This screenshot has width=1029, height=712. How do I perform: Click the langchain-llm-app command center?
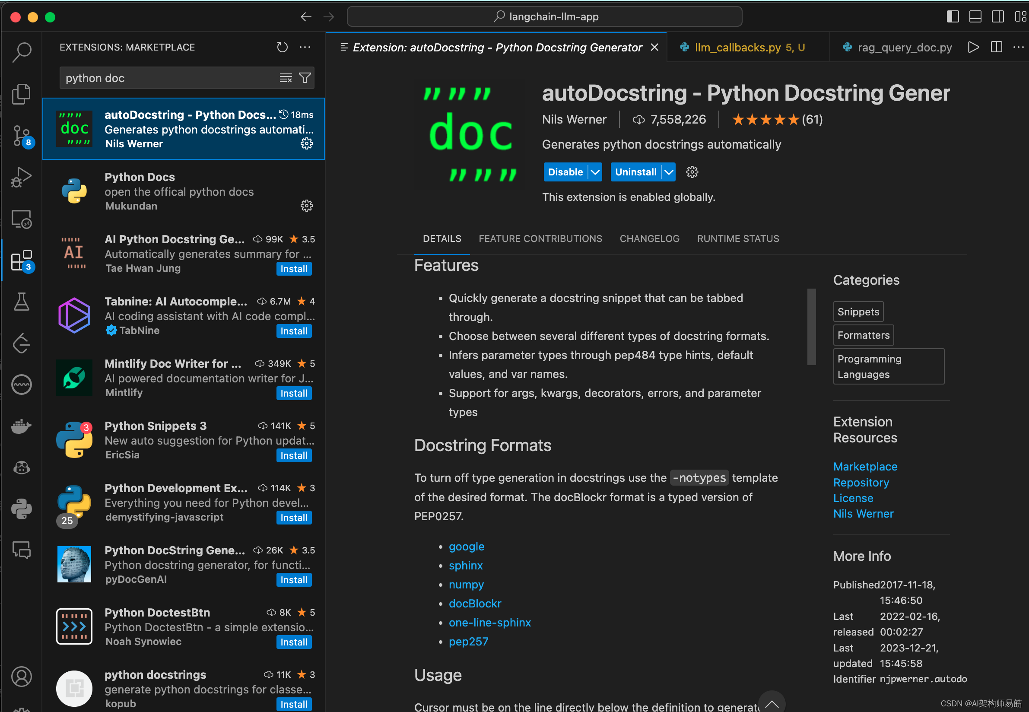pyautogui.click(x=545, y=17)
